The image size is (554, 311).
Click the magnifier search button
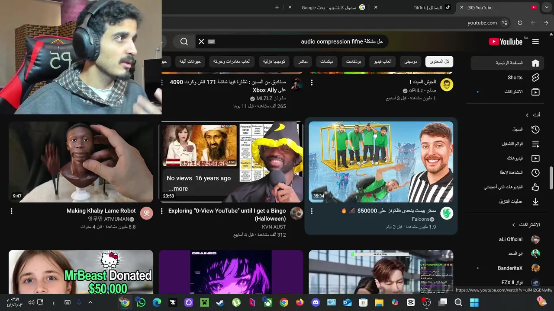184,41
